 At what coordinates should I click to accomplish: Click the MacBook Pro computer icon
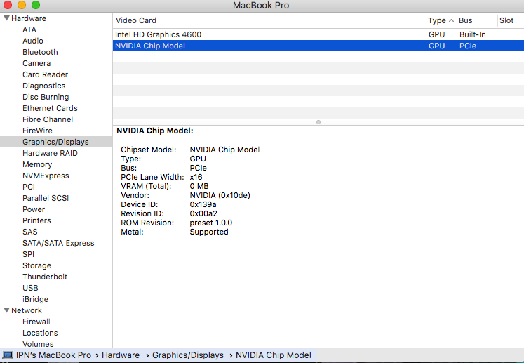[8, 355]
